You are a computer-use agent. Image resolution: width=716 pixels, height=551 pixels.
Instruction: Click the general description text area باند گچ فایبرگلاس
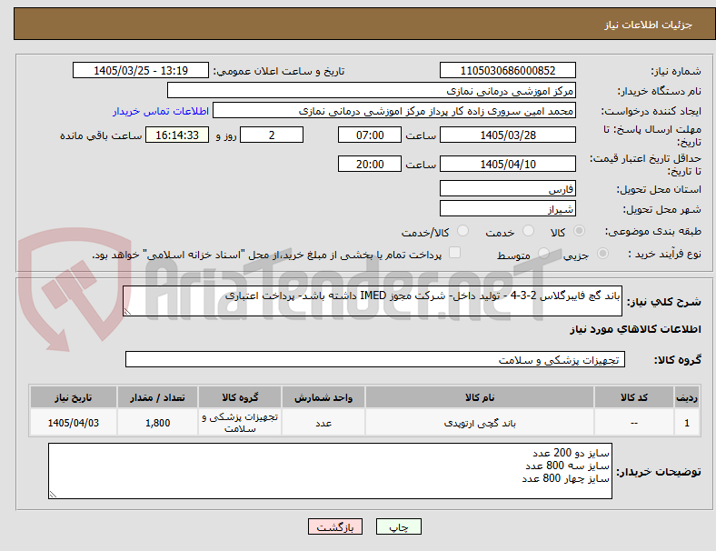(x=373, y=301)
